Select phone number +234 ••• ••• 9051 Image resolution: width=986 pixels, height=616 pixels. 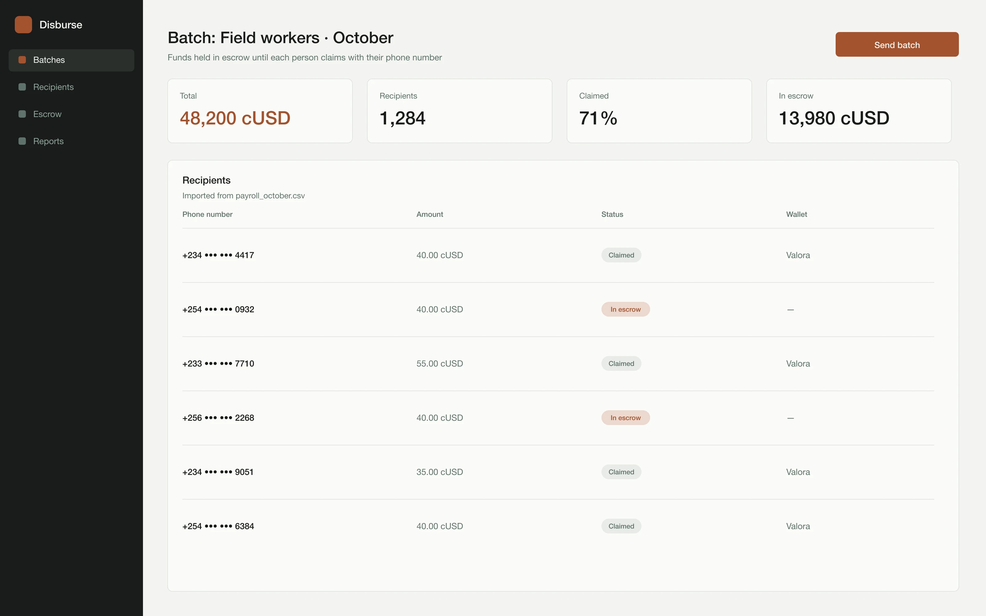(218, 472)
